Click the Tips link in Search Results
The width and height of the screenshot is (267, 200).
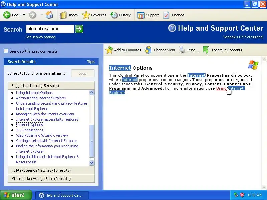[90, 62]
